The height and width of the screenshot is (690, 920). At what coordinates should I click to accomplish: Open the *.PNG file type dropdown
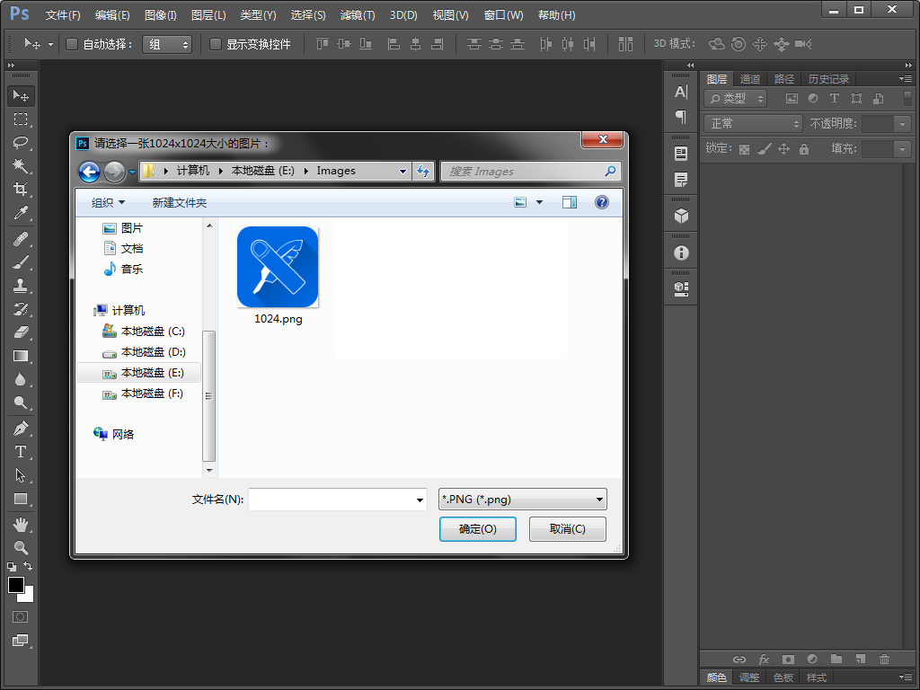click(522, 500)
